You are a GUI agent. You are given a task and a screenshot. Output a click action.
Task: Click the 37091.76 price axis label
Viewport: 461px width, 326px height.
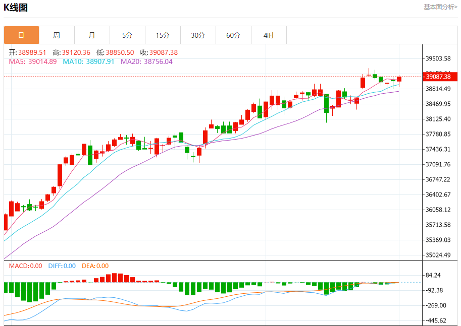pyautogui.click(x=438, y=164)
